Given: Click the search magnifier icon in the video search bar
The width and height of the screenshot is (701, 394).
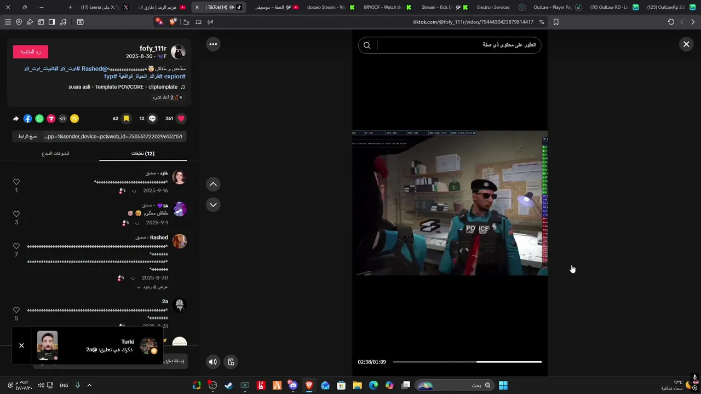Looking at the screenshot, I should pos(367,45).
